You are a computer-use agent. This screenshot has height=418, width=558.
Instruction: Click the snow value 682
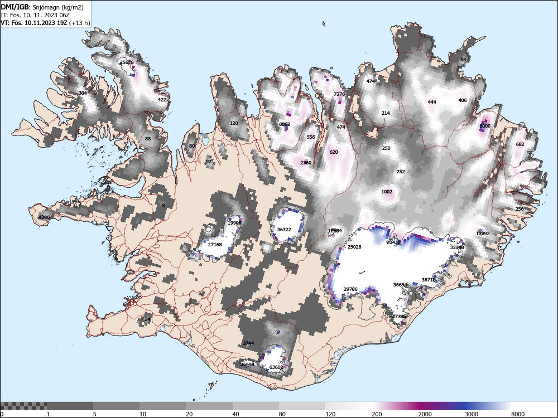pos(520,144)
